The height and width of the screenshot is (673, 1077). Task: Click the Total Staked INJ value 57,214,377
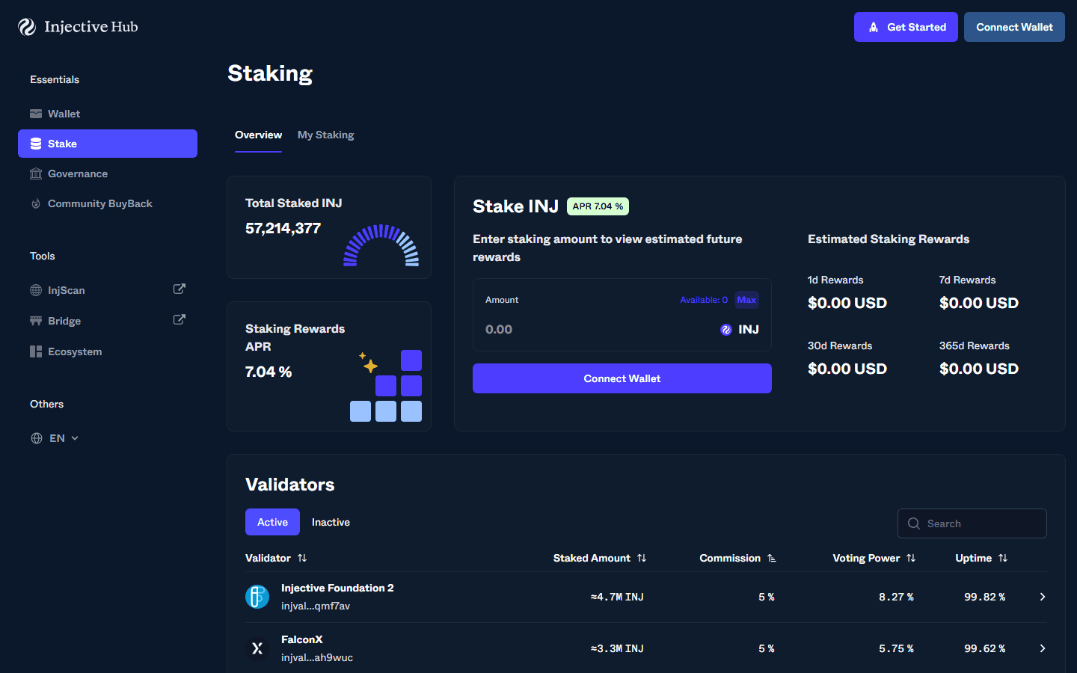tap(283, 228)
